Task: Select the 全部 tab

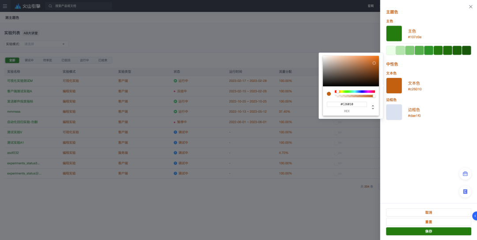Action: [x=12, y=60]
